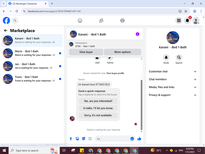Screen dimensions: 205x154
Task: Attach a file using the image icon
Action: pyautogui.click(x=77, y=139)
